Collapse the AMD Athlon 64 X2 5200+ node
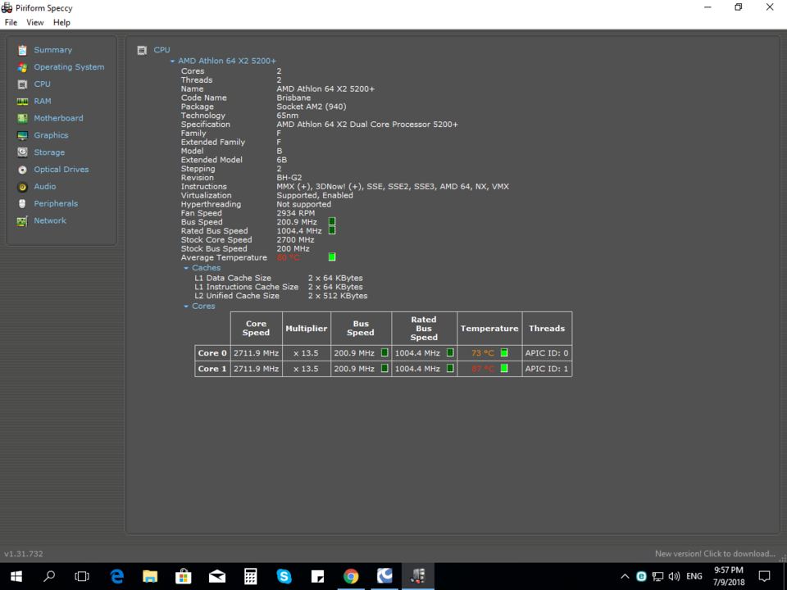Screen dimensions: 787x590 click(172, 61)
